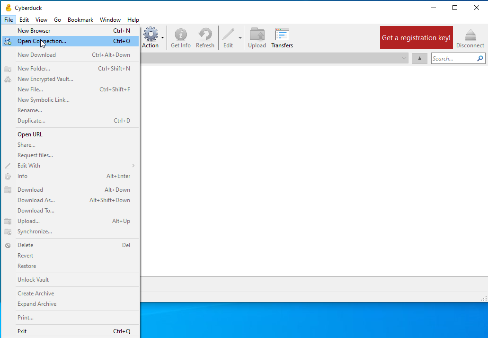This screenshot has height=338, width=488.
Task: Choose New File... menu item
Action: coord(71,89)
